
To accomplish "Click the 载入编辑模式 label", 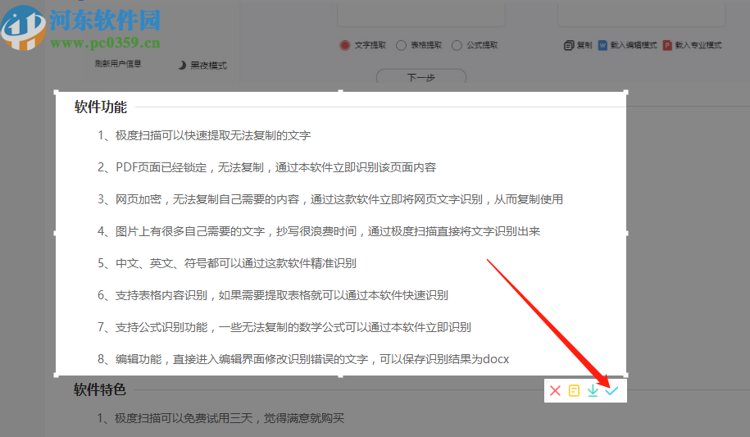I will (634, 45).
